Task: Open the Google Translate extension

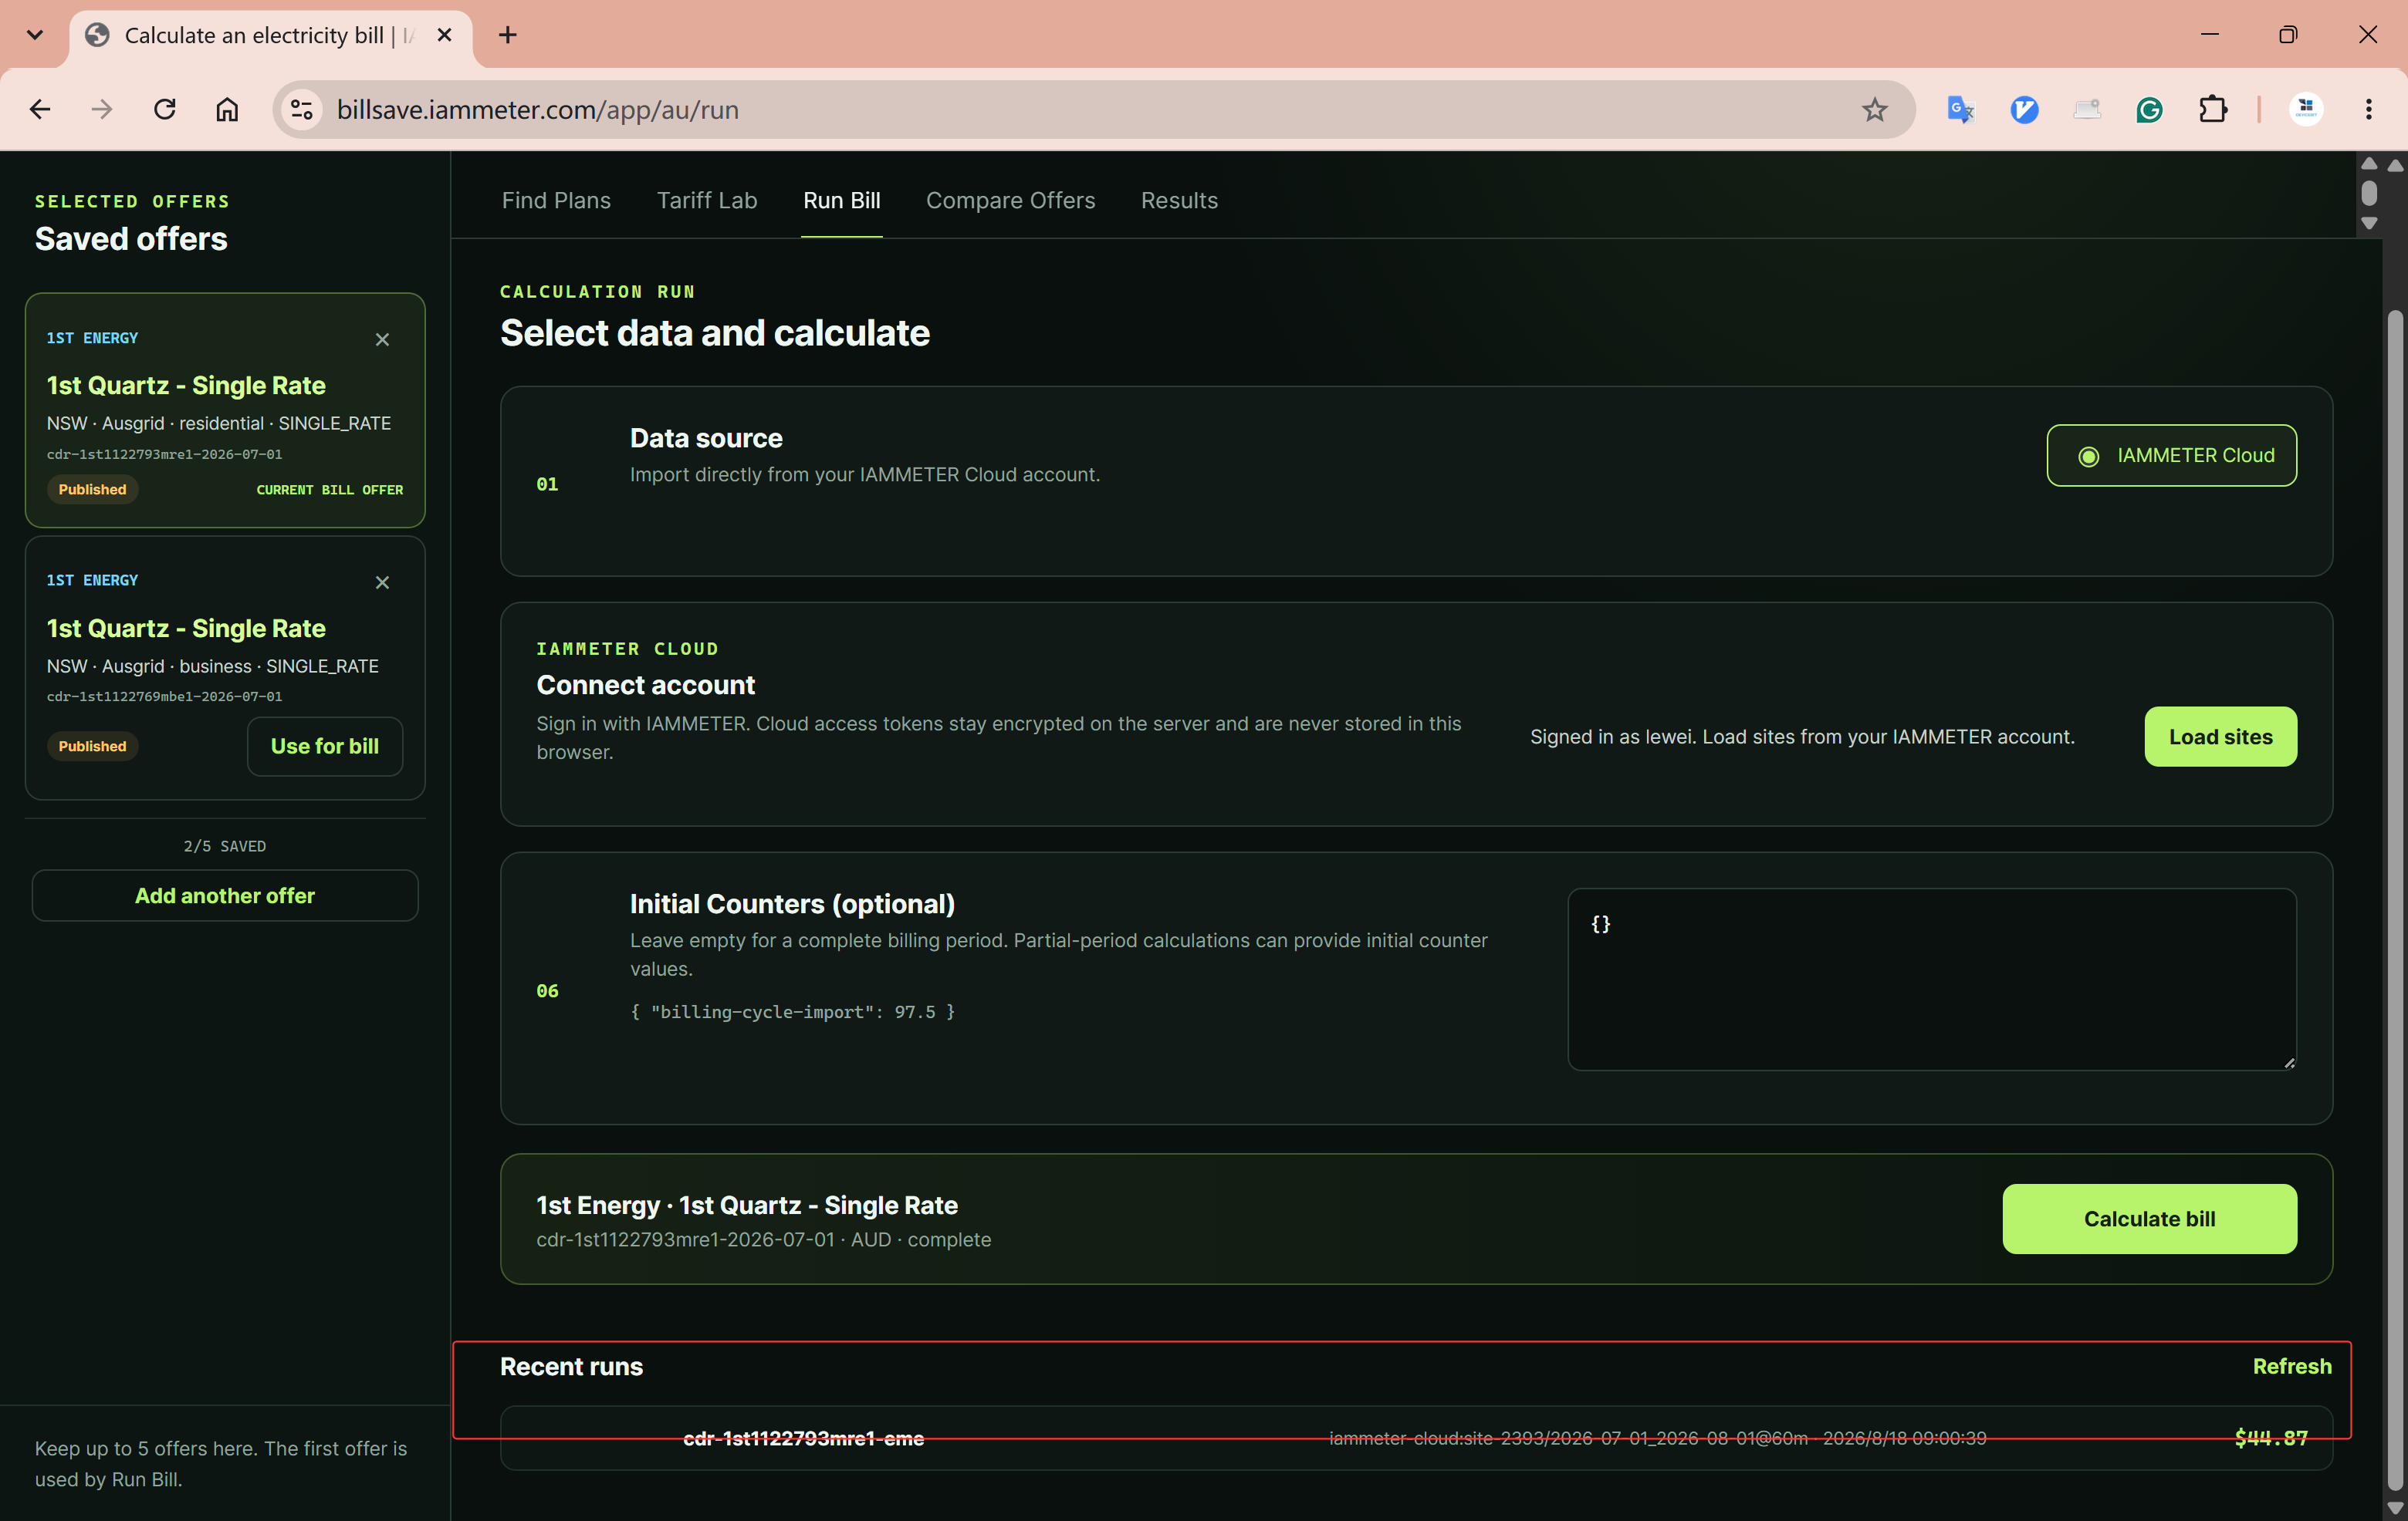Action: point(1960,109)
